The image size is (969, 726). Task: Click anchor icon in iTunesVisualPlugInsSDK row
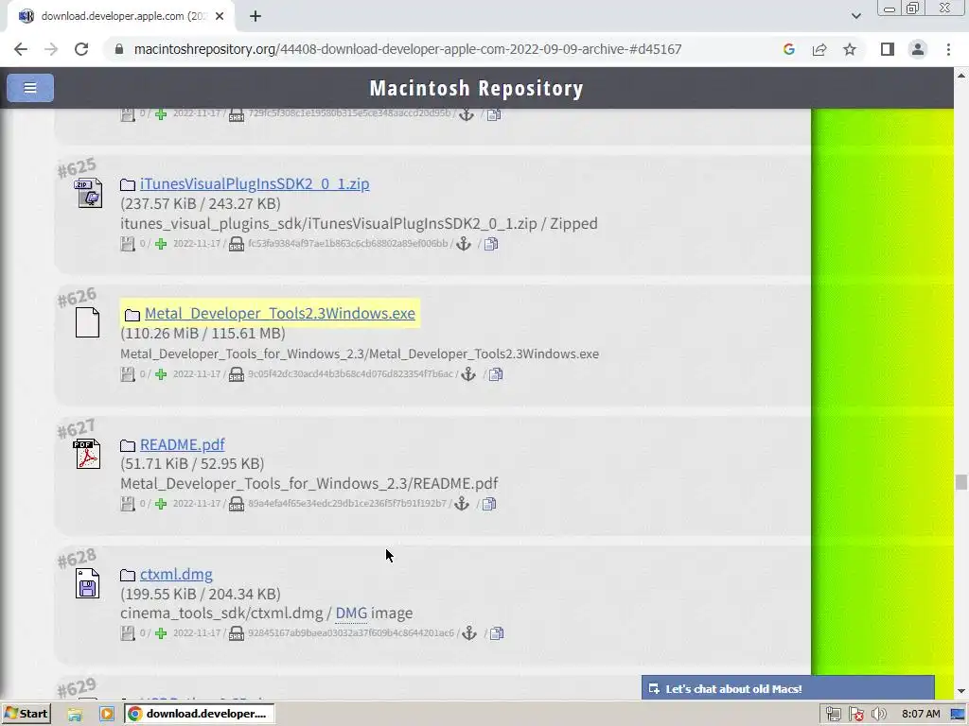464,244
